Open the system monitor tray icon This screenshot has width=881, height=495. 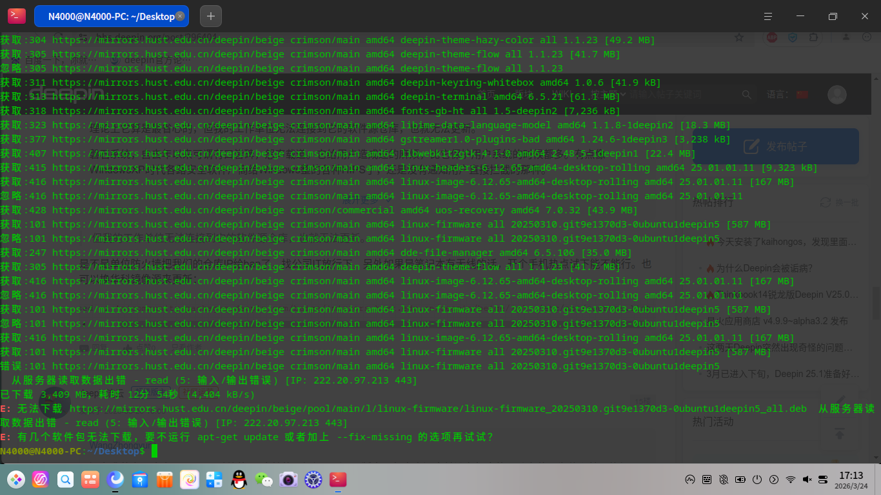click(x=690, y=480)
